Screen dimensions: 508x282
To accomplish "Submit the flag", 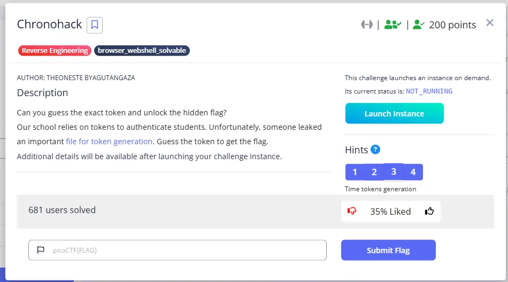I will pyautogui.click(x=388, y=250).
